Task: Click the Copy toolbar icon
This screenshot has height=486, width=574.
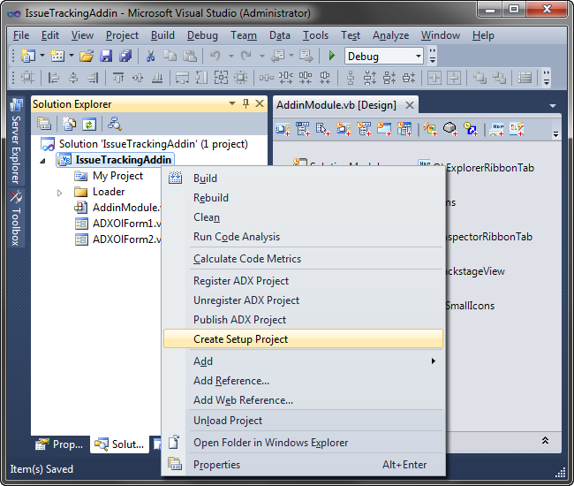Action: [170, 56]
